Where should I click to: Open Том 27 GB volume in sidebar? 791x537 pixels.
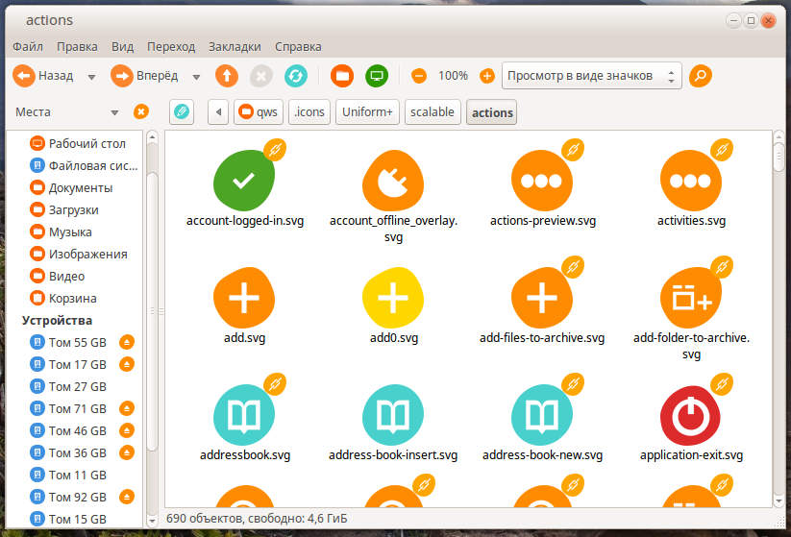coord(68,387)
